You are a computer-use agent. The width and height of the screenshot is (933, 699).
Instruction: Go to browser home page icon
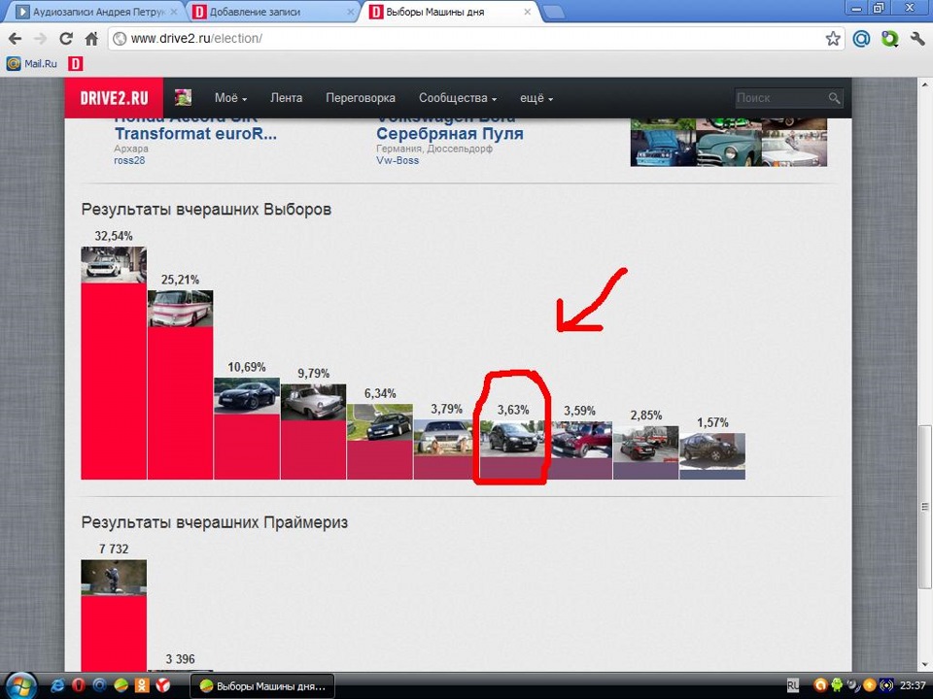[91, 39]
